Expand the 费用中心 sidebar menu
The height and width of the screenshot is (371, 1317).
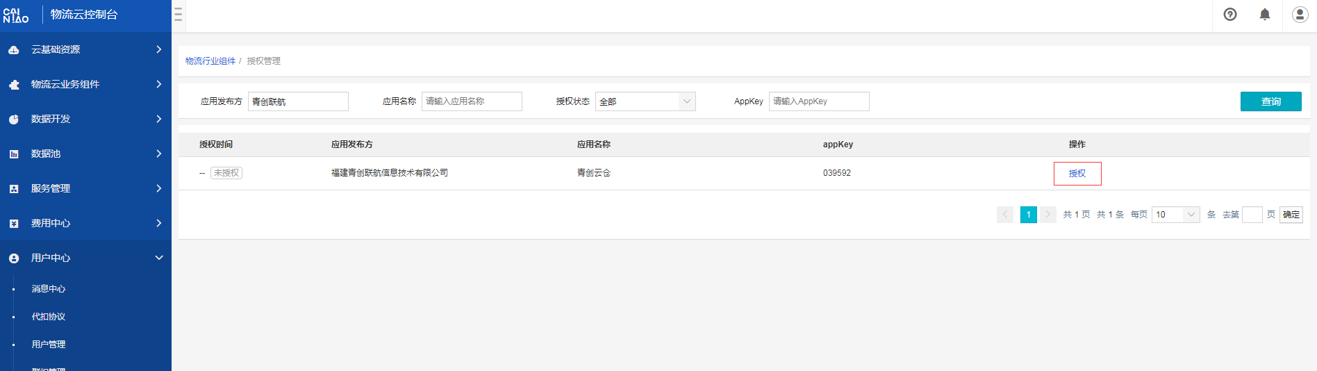[85, 223]
